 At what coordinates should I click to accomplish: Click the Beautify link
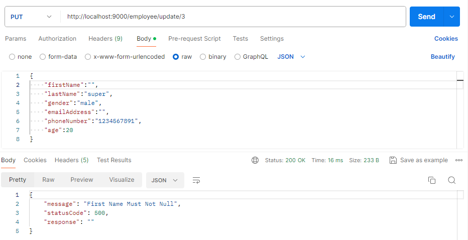442,57
